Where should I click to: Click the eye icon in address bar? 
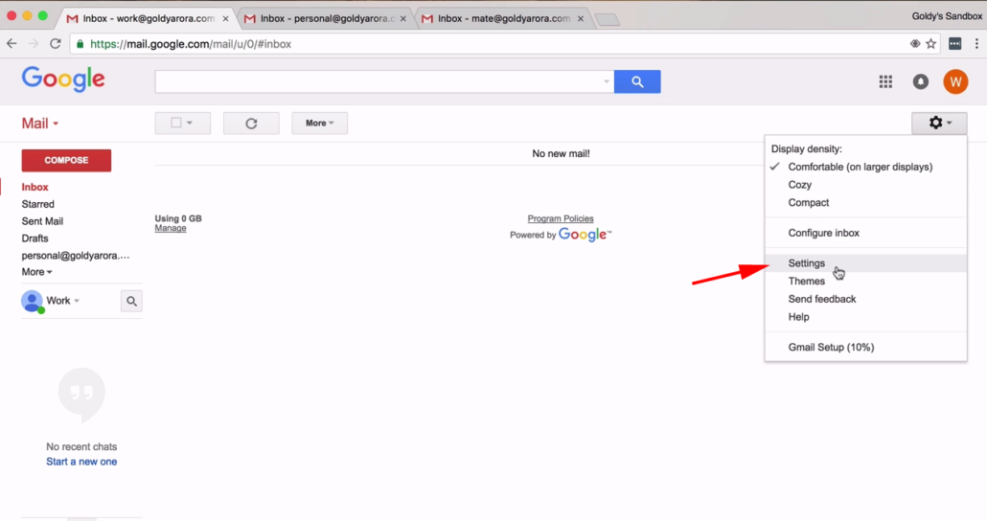pos(914,43)
